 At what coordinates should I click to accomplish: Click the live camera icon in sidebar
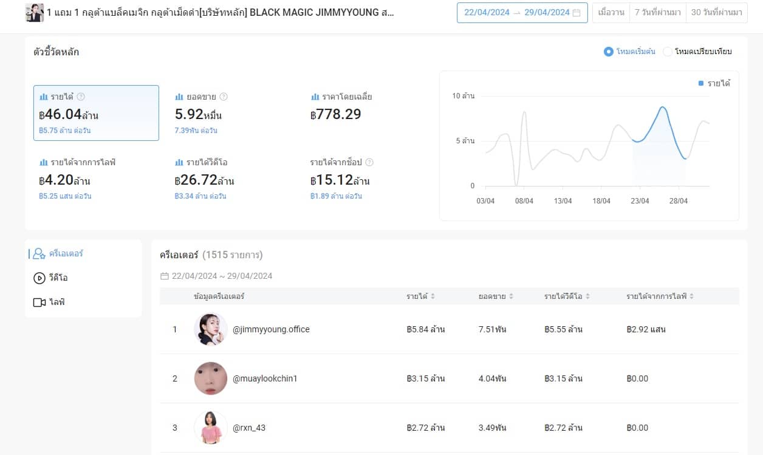pos(39,303)
